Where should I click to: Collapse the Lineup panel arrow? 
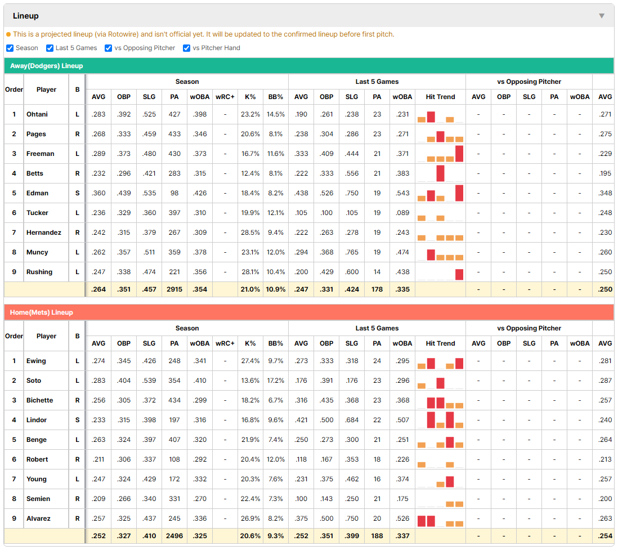coord(602,16)
